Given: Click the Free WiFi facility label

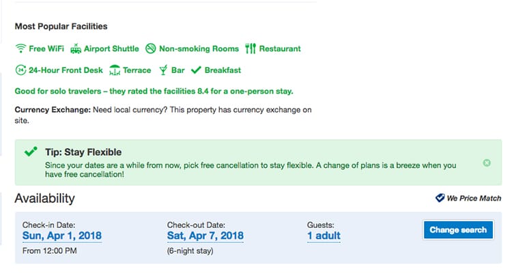Looking at the screenshot, I should [x=46, y=48].
